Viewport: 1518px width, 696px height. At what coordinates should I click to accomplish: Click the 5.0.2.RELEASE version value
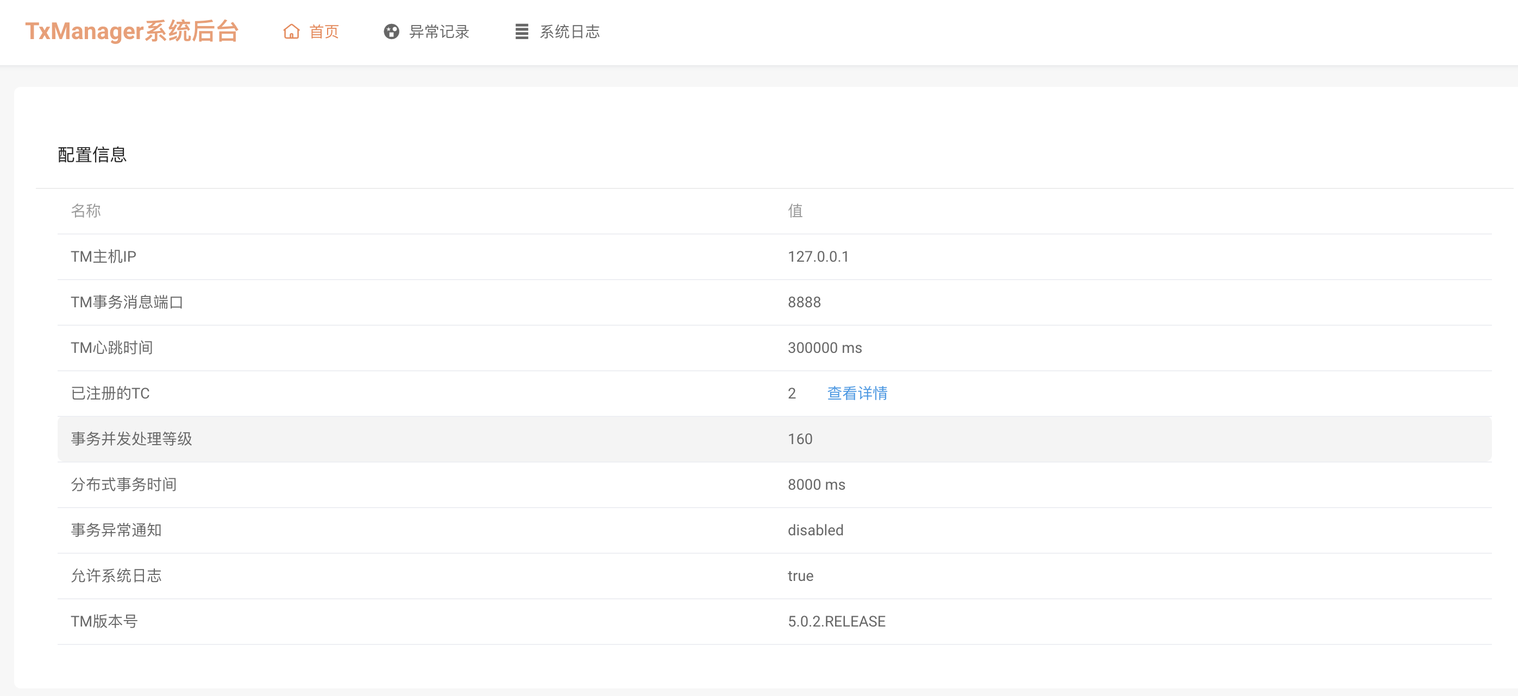836,621
